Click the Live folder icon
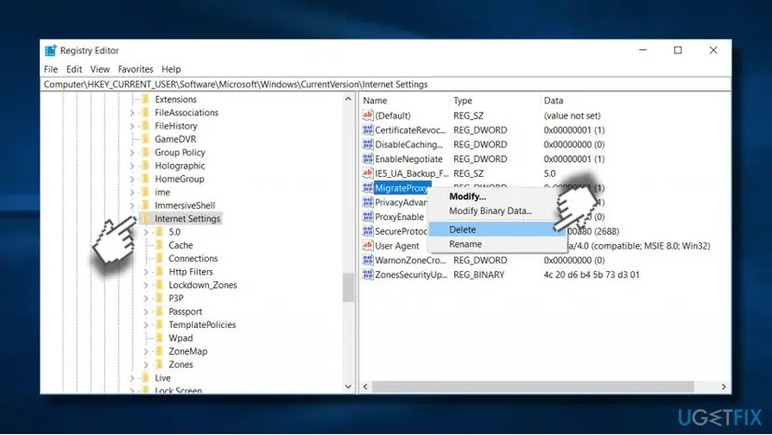 145,378
